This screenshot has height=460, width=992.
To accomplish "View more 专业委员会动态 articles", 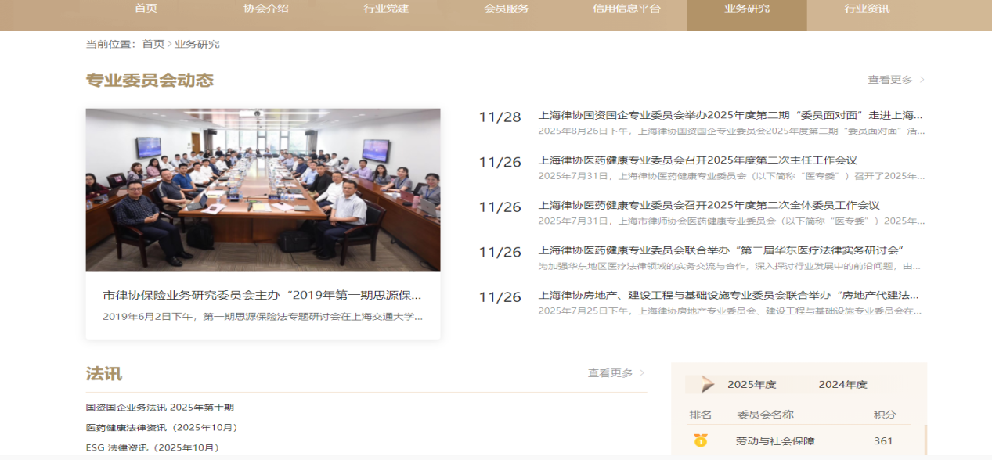I will point(890,80).
